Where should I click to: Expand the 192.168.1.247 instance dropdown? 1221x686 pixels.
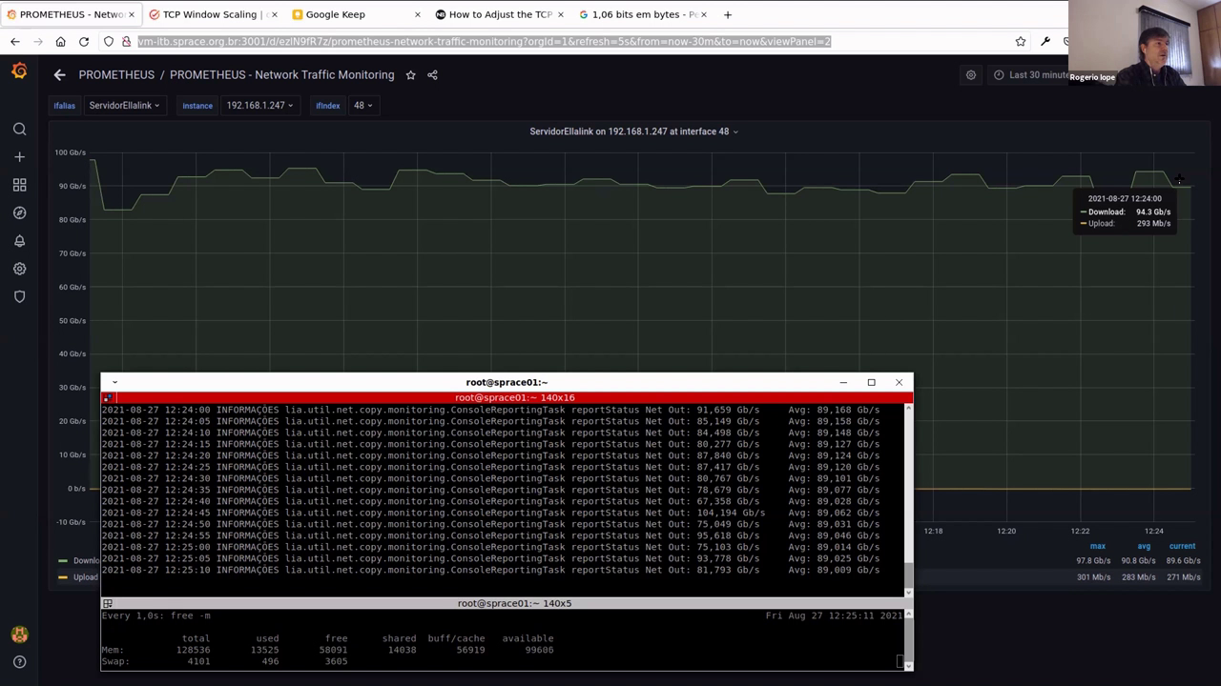[259, 106]
